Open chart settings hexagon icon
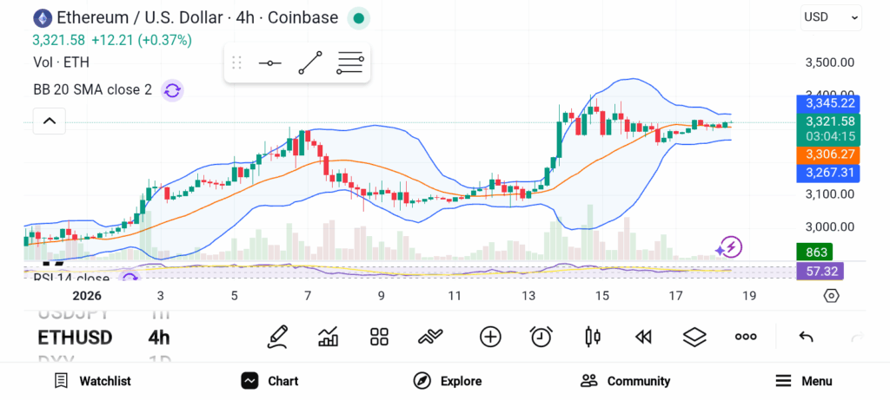Viewport: 890px width, 400px height. 831,296
